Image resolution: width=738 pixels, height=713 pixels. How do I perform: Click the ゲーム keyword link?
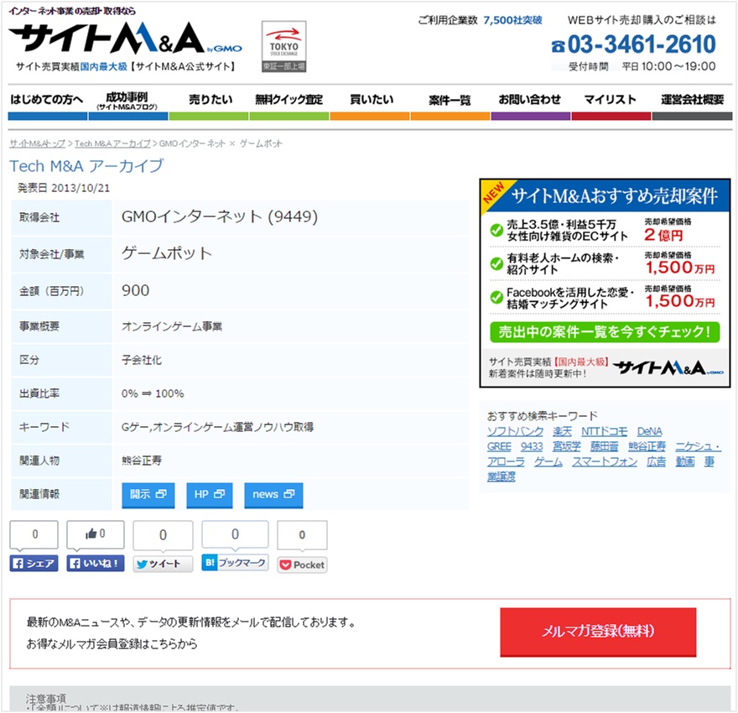(548, 461)
